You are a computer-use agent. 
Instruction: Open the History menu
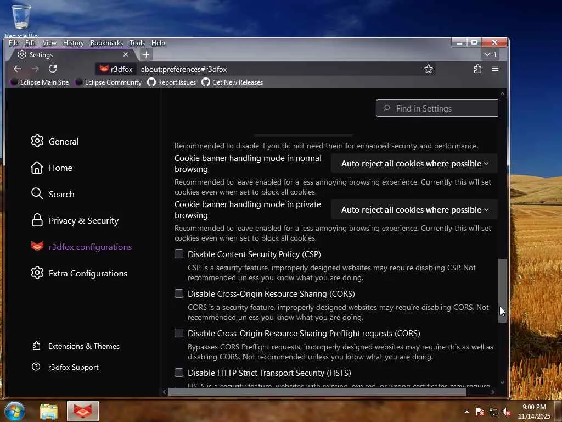coord(73,43)
